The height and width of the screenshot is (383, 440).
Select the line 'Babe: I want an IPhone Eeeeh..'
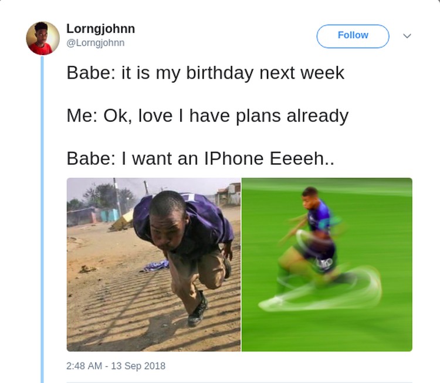point(201,158)
